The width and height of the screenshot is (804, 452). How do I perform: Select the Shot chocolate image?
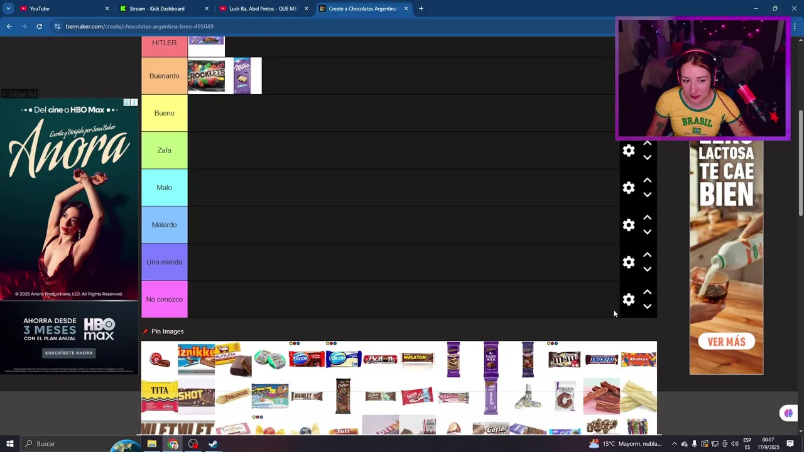(x=196, y=396)
